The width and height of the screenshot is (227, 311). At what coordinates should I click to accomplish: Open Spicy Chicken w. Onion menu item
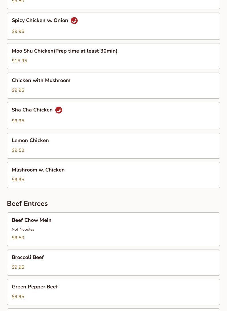coord(113,26)
